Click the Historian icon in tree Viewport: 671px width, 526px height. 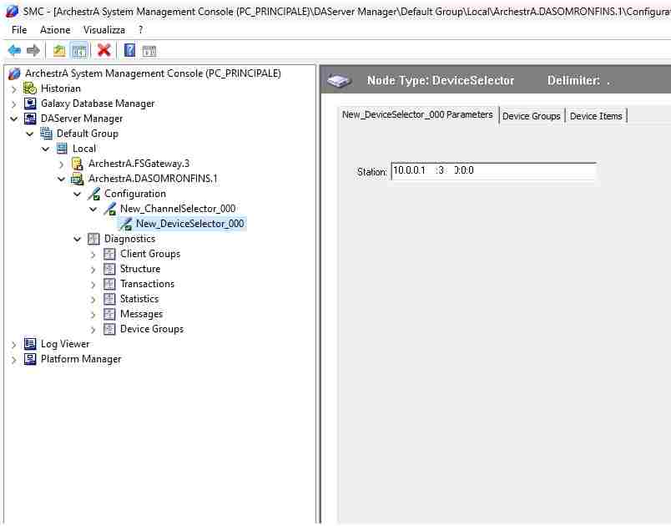click(x=30, y=89)
